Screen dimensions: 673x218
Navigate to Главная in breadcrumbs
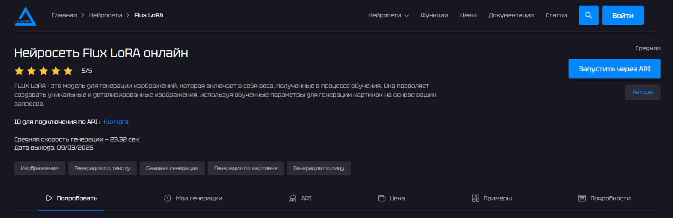(64, 15)
